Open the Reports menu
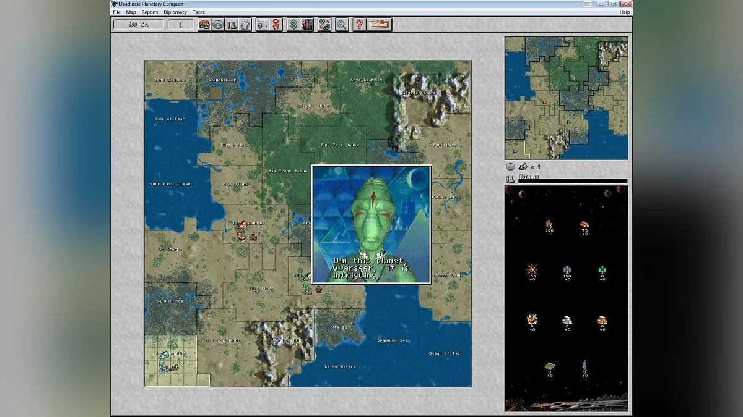 150,12
